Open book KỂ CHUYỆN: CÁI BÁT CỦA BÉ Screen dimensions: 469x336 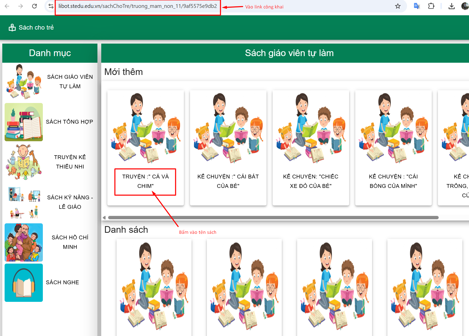228,181
